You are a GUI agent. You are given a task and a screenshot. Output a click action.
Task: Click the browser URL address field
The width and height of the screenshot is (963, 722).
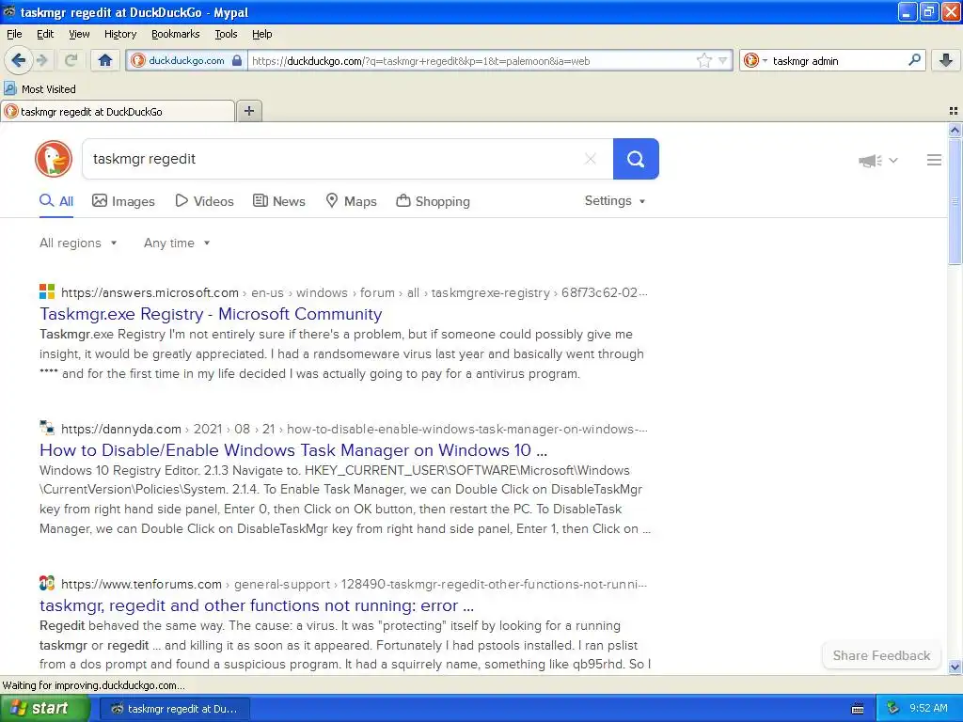(470, 61)
